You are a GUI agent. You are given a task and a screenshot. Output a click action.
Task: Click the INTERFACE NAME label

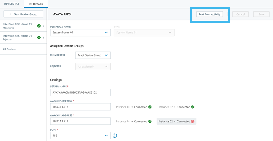tap(60, 27)
